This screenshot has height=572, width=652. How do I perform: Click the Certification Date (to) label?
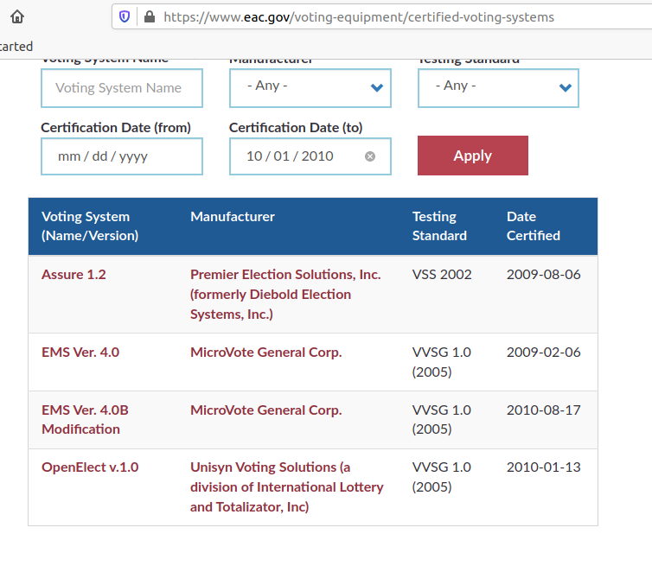(296, 128)
